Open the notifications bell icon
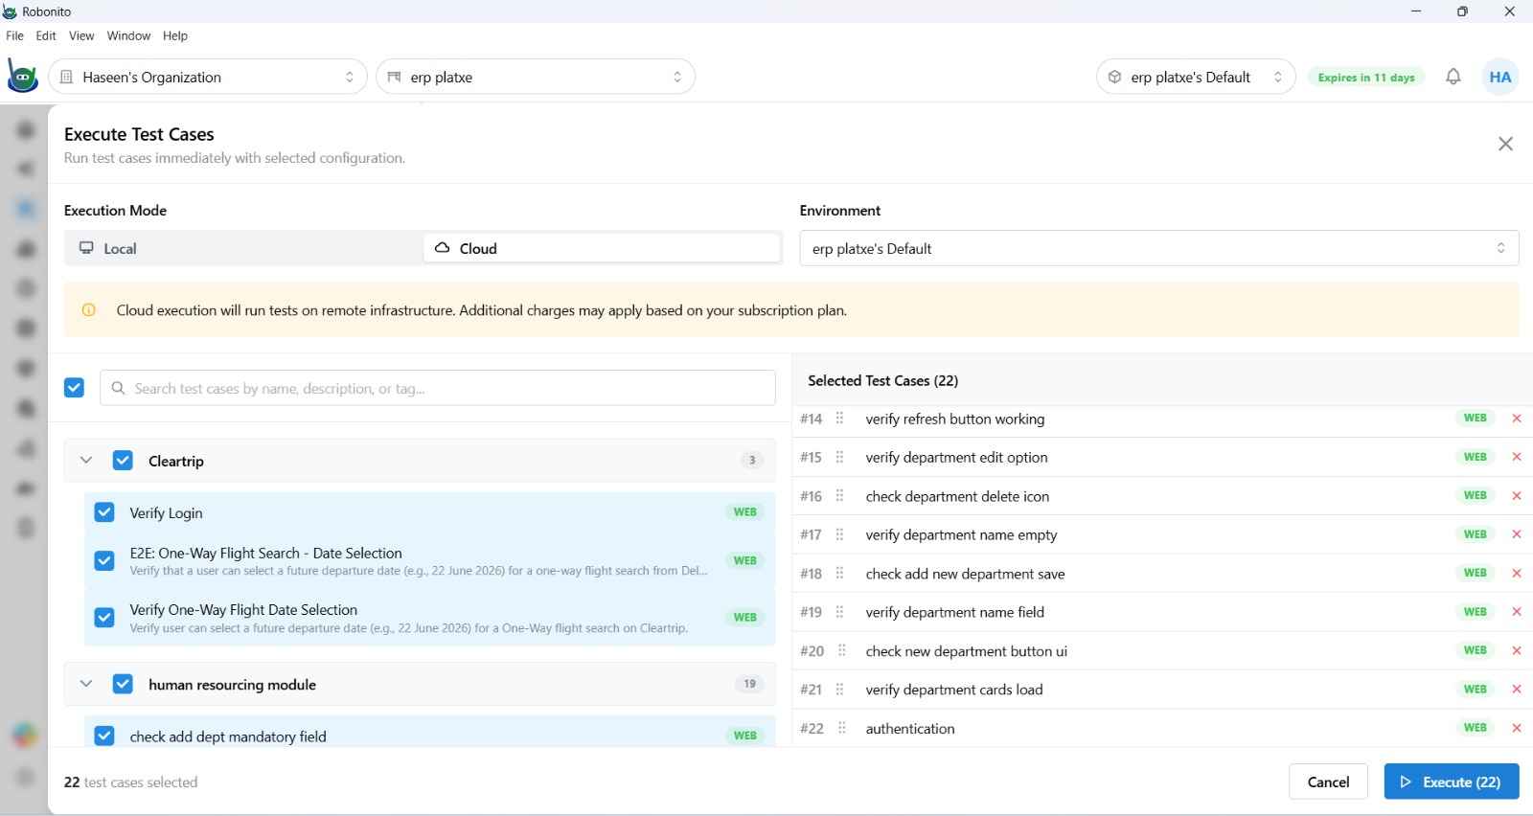 tap(1453, 77)
